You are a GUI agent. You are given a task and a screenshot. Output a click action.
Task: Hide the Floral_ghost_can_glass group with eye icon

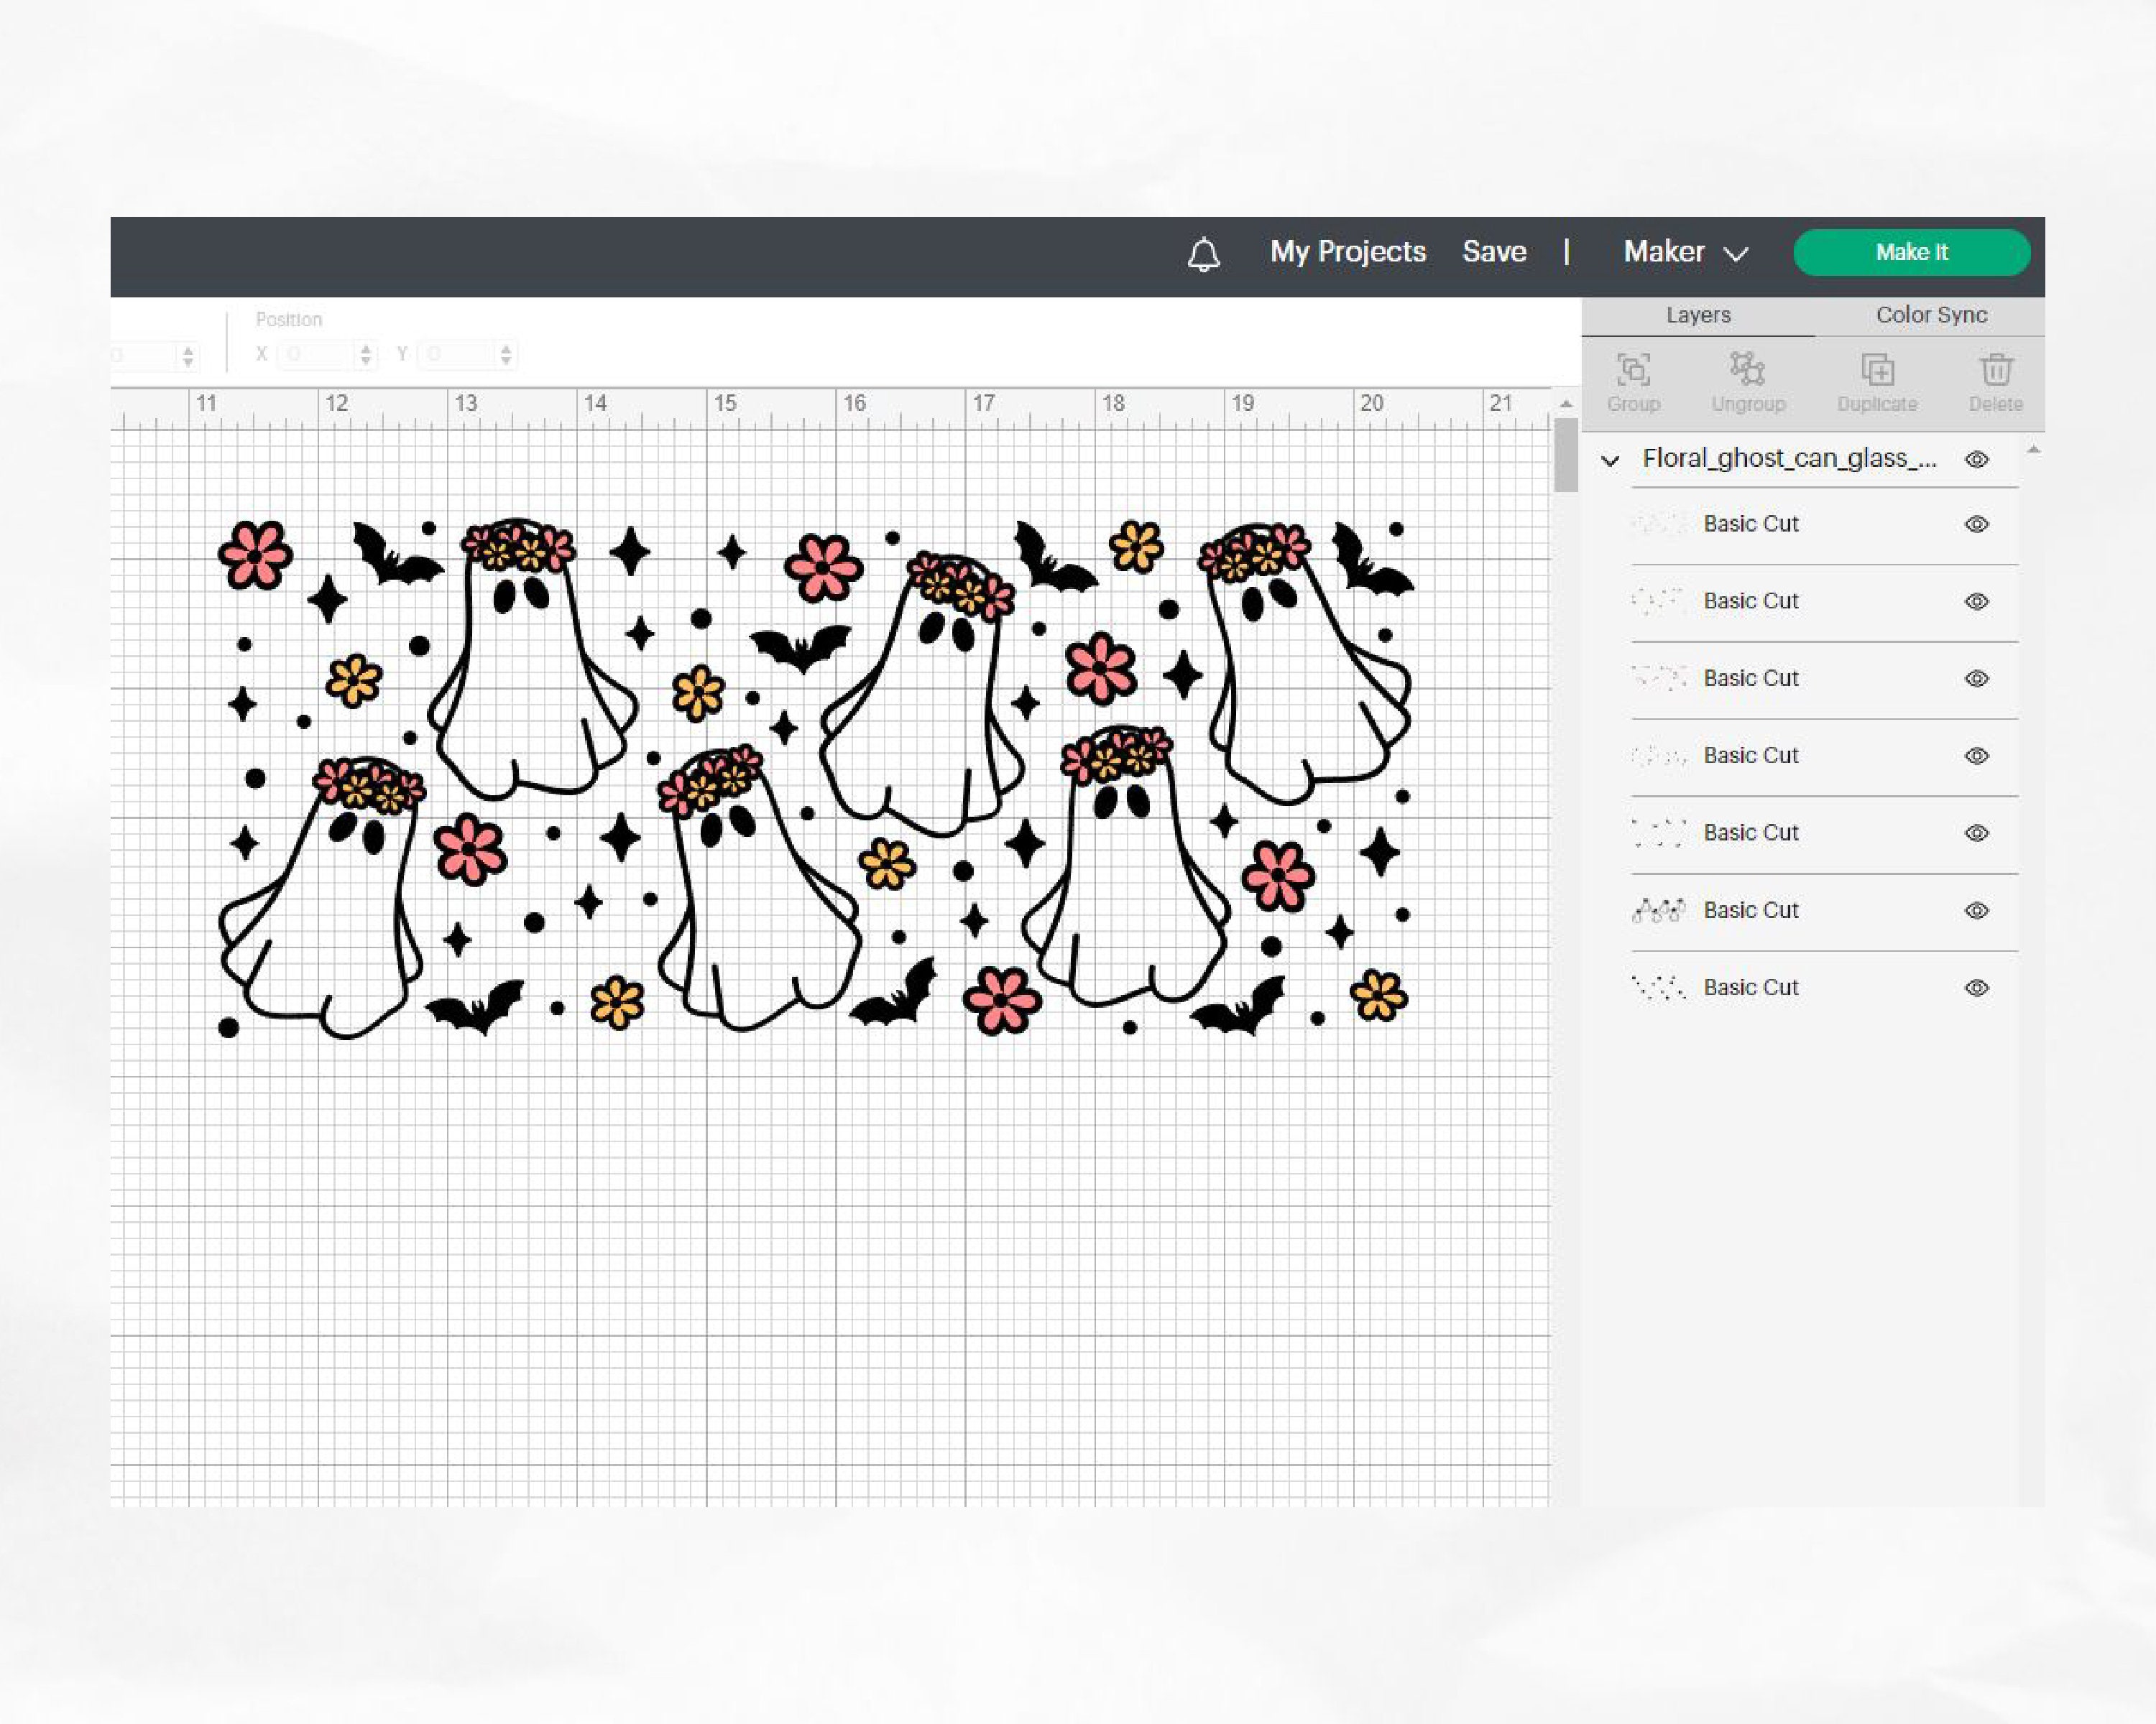click(1976, 460)
